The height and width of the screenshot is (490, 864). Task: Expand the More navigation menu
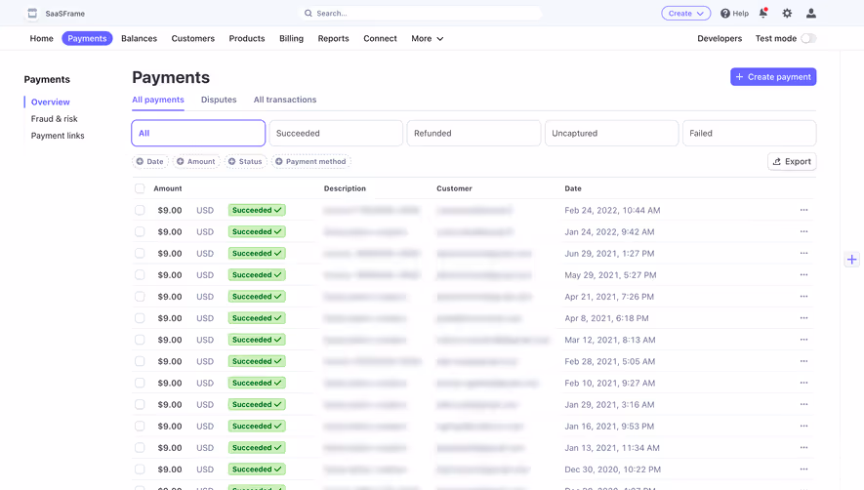(x=427, y=39)
